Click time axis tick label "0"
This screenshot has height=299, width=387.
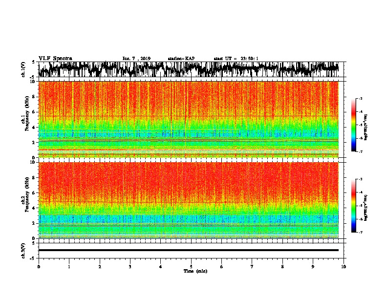(39, 267)
